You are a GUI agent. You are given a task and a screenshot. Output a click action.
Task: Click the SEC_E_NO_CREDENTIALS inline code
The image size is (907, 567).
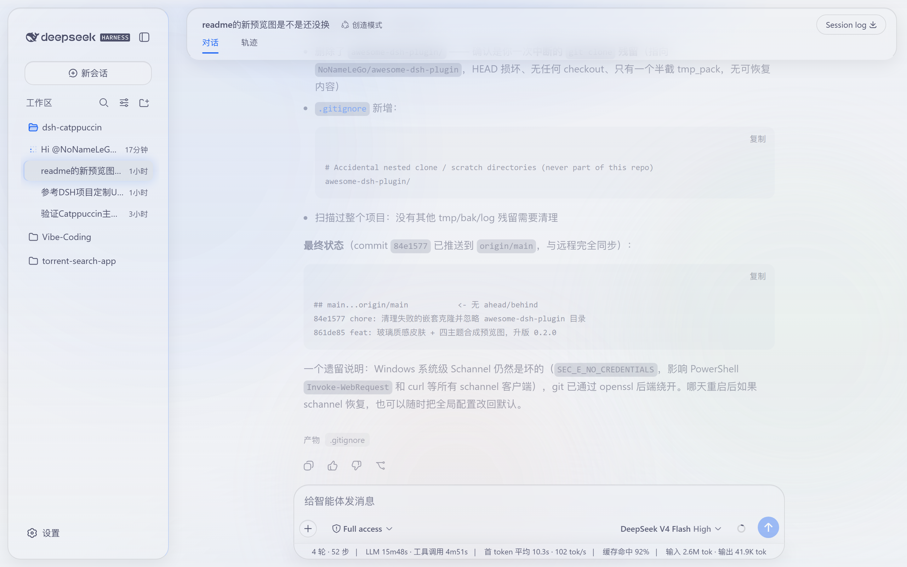tap(605, 369)
